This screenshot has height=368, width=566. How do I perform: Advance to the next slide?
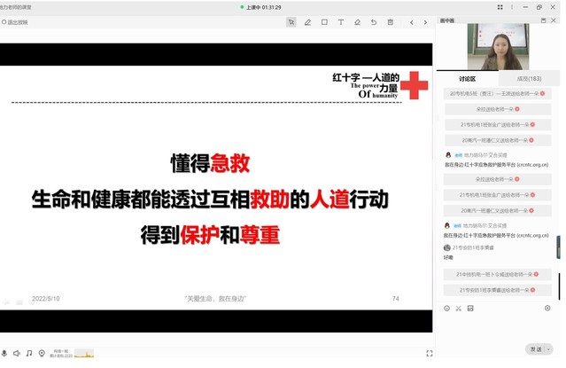(425, 22)
